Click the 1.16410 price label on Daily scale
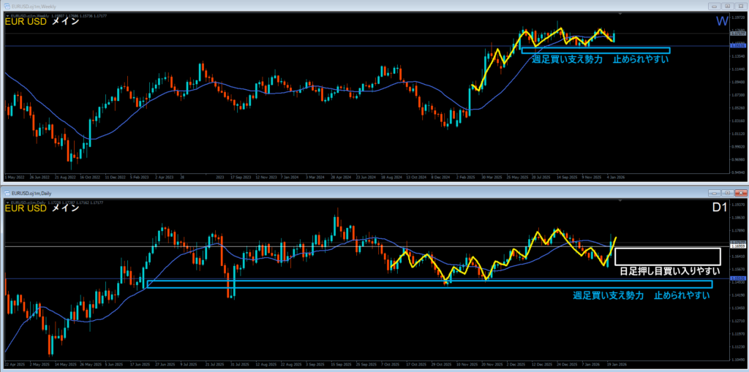The width and height of the screenshot is (749, 372). (x=737, y=256)
